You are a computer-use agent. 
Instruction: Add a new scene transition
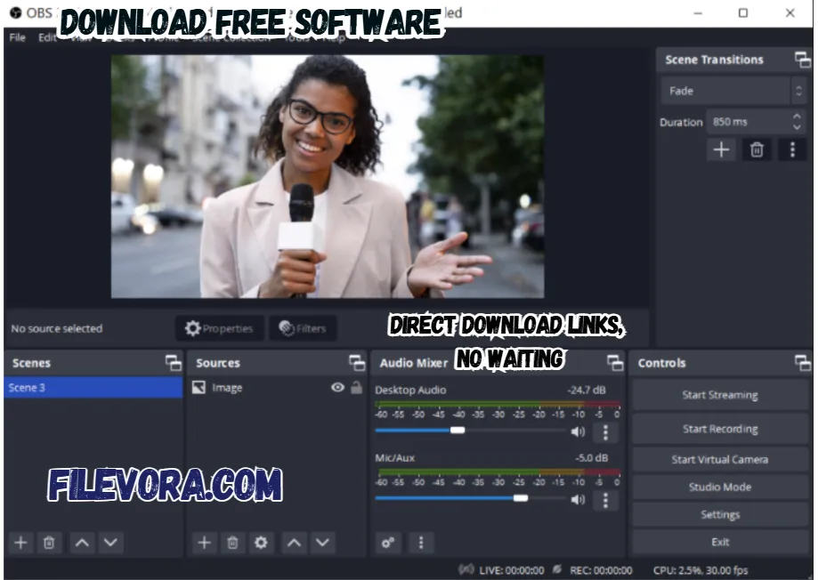coord(721,149)
